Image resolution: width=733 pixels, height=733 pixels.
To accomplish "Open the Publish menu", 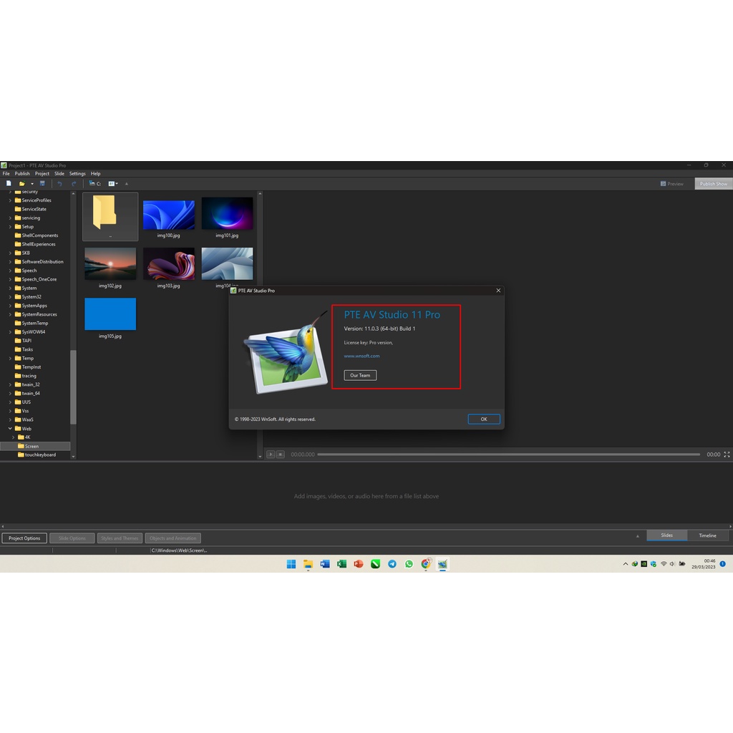I will (22, 173).
